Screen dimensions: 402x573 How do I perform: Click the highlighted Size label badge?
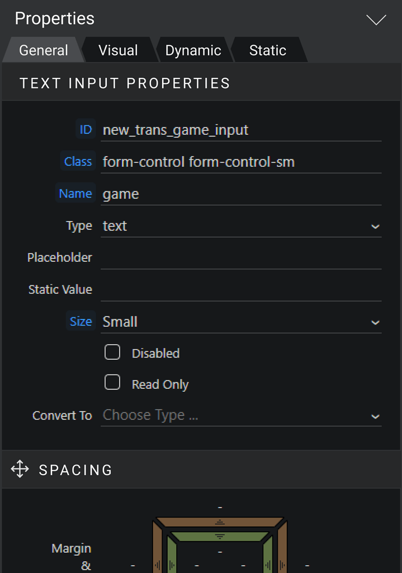pos(81,321)
